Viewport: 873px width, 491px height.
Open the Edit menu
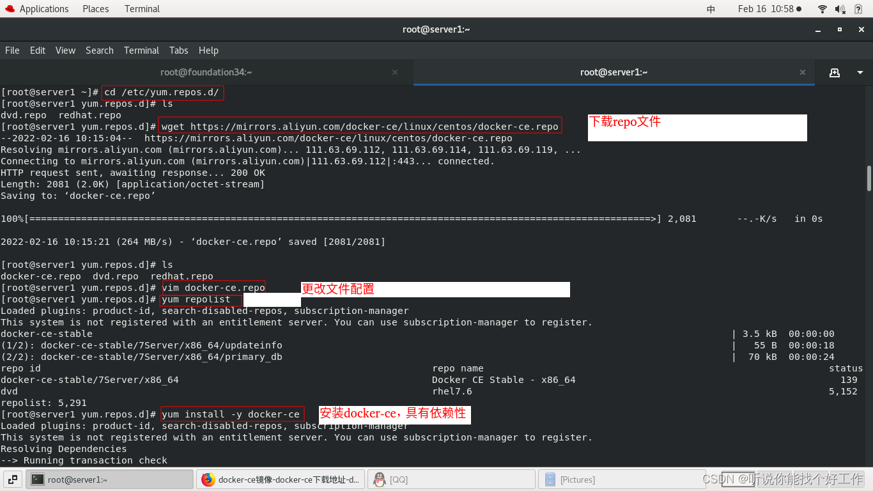38,51
